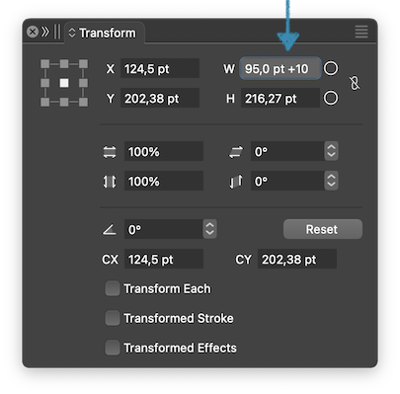Collapse the panel with double-chevron icon
The image size is (400, 394).
point(45,32)
